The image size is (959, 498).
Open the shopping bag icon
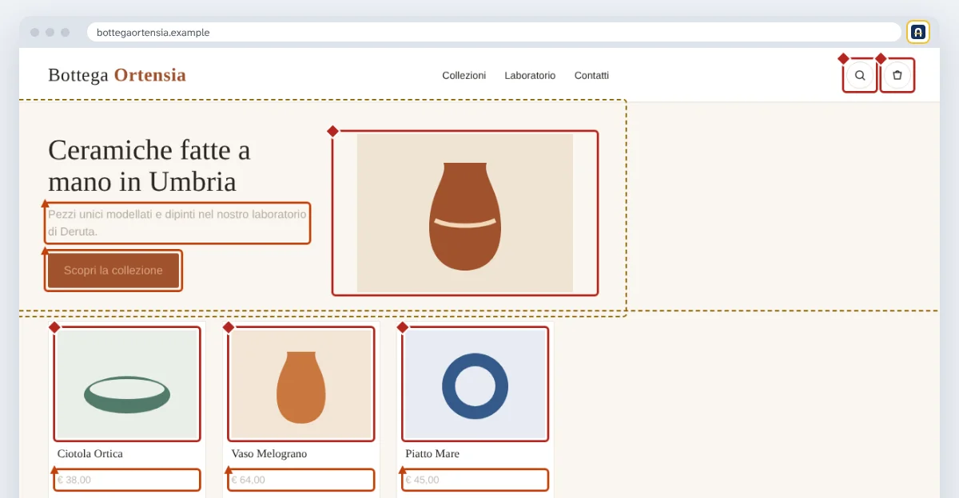897,75
